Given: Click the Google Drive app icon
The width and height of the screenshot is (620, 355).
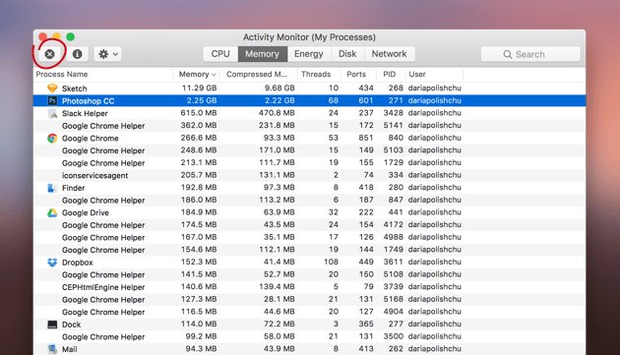Looking at the screenshot, I should (52, 213).
